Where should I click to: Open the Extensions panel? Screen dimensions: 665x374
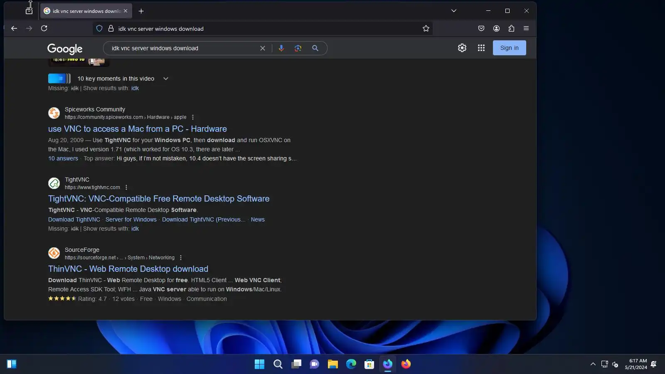point(511,28)
